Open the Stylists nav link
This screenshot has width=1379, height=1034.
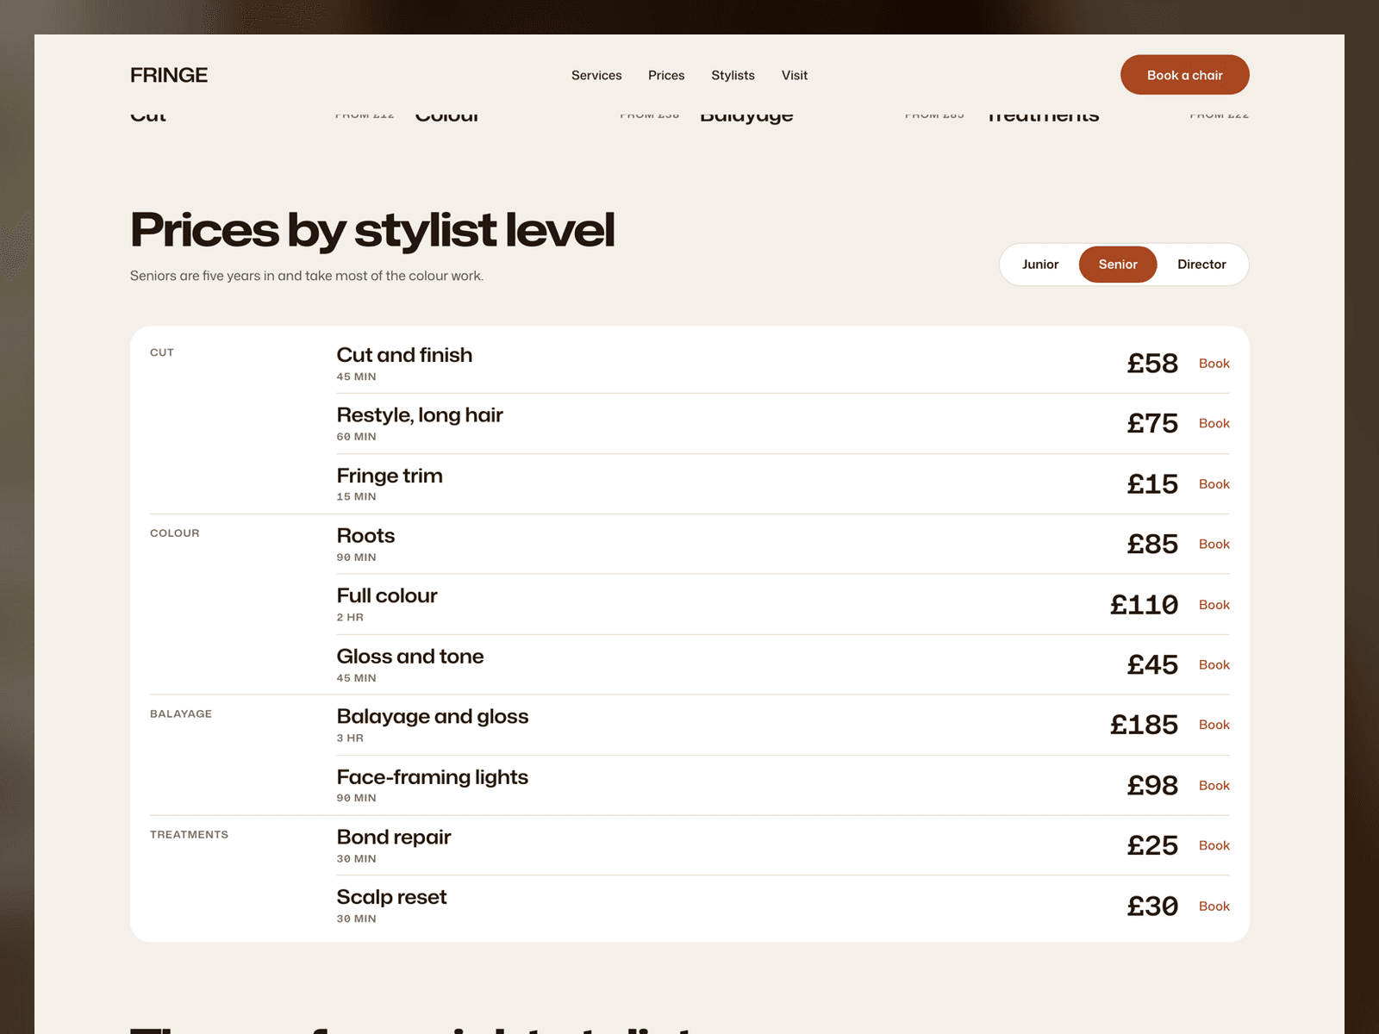pos(733,75)
